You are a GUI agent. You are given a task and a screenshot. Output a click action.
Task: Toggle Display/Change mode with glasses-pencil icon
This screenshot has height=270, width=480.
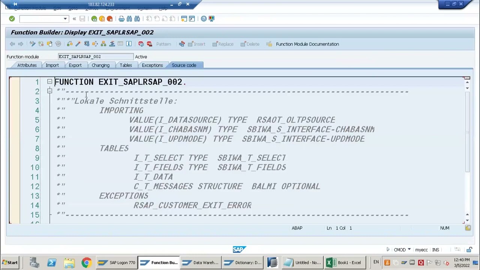click(x=33, y=44)
